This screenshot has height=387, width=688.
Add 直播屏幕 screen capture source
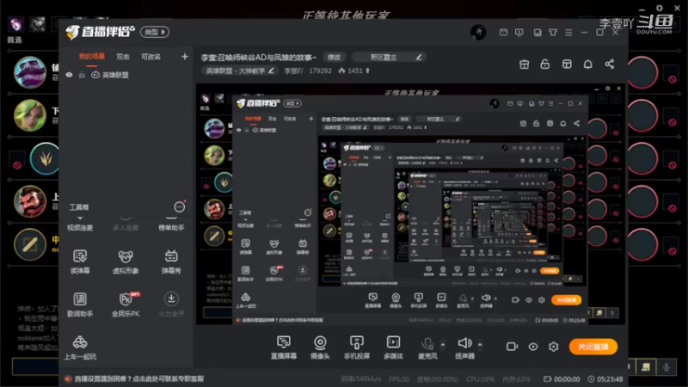(x=284, y=347)
